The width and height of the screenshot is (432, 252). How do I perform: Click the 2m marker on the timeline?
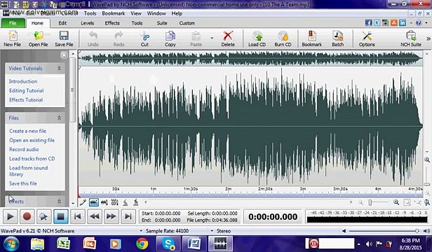click(x=228, y=189)
